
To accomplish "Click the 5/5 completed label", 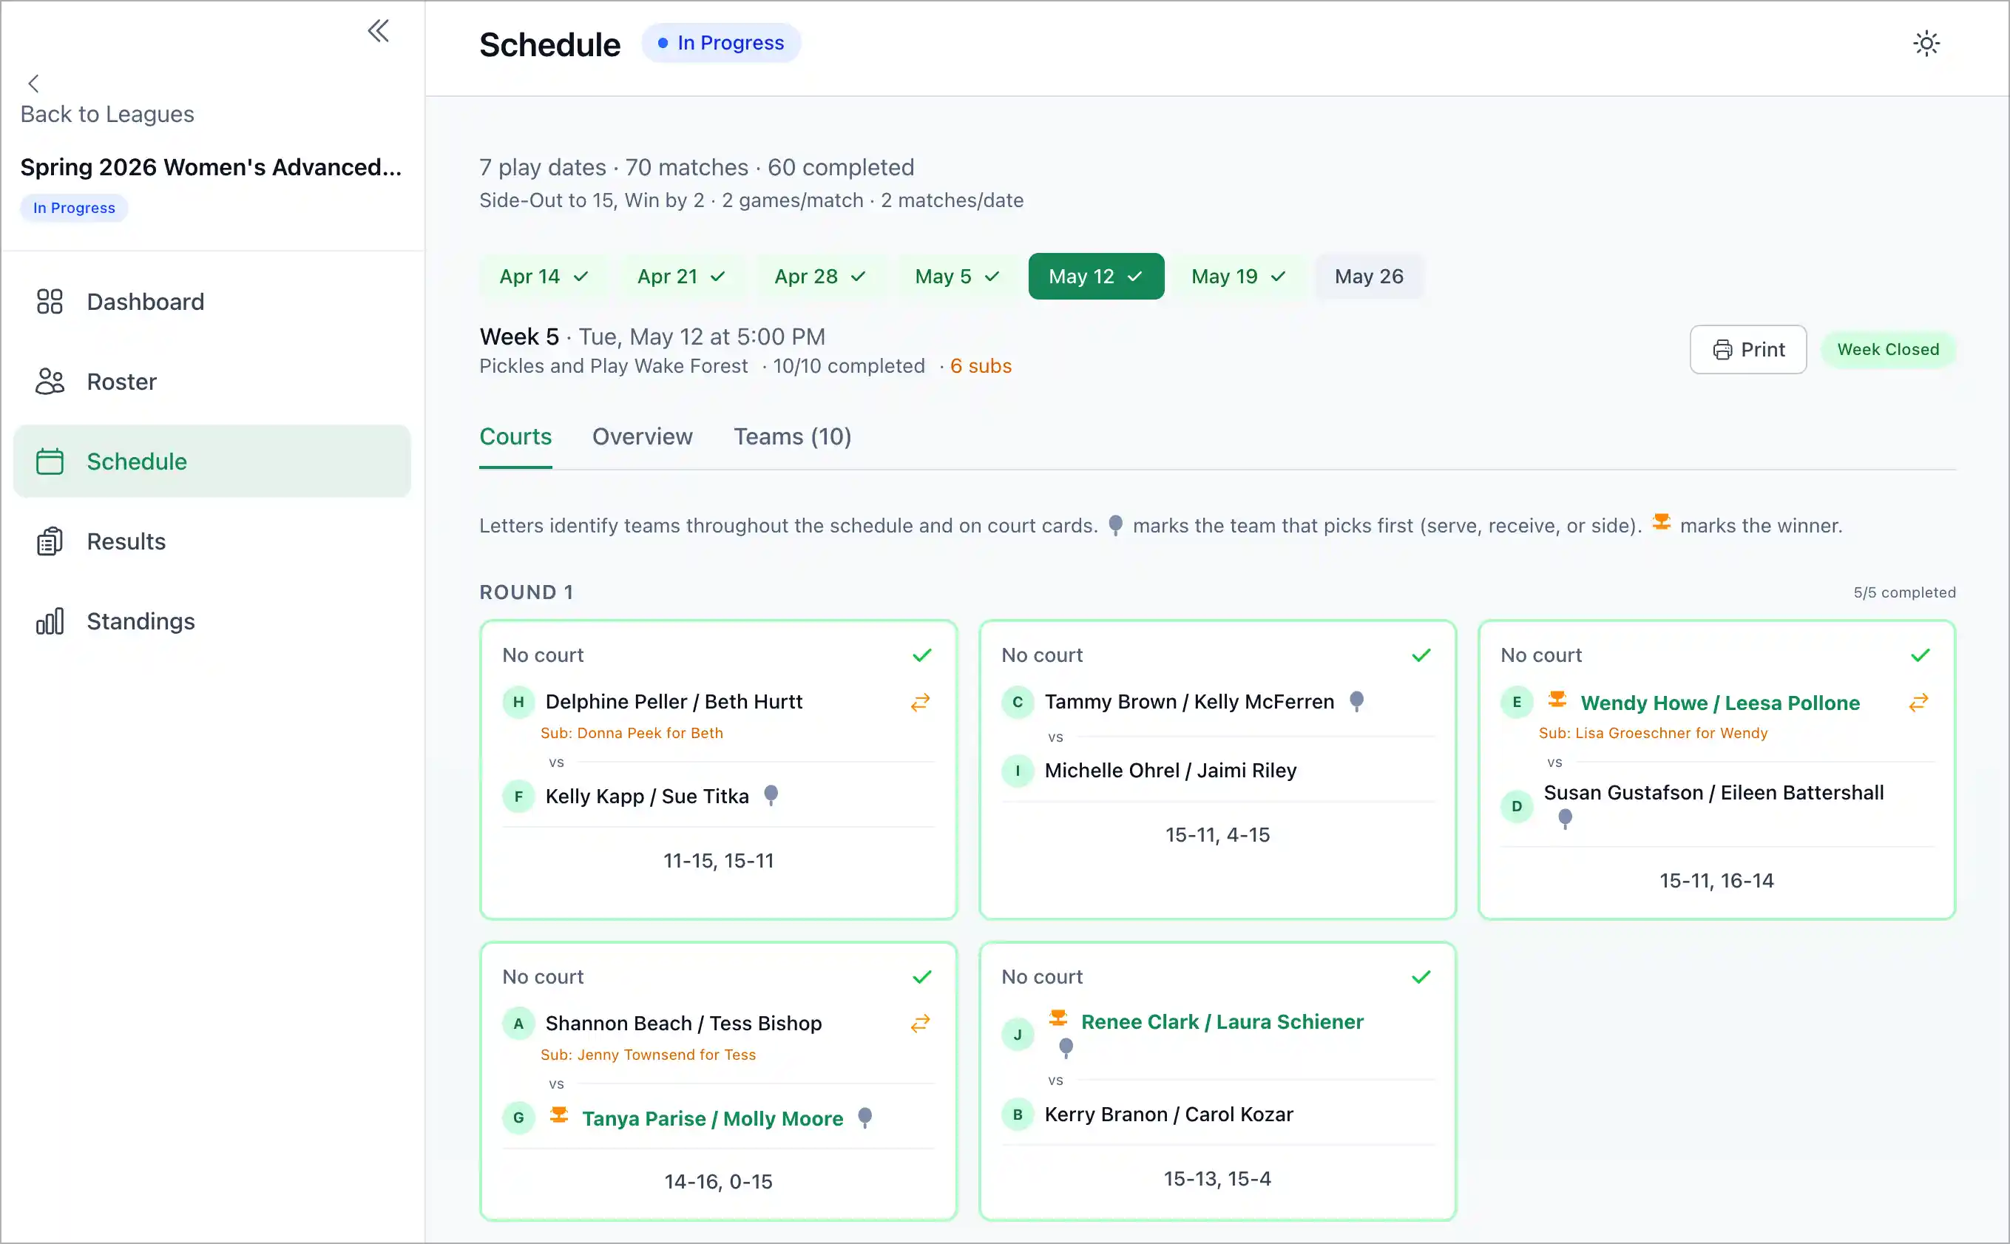I will click(1904, 592).
